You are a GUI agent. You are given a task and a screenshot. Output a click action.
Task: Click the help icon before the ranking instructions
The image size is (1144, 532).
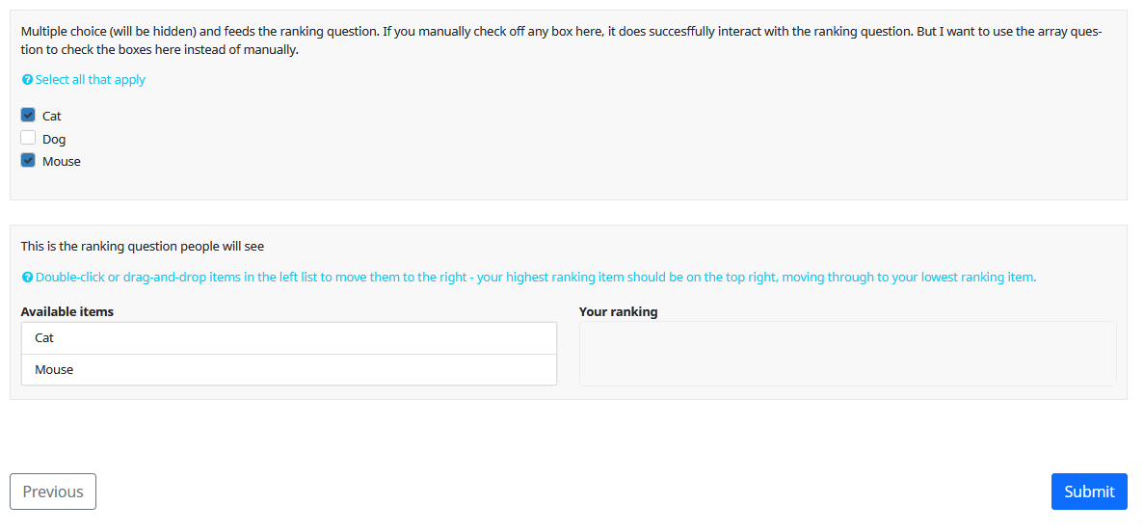pyautogui.click(x=27, y=278)
